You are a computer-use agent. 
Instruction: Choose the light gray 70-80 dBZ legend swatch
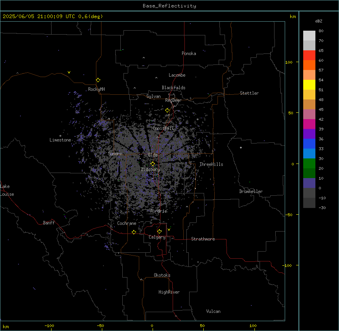tap(309, 36)
